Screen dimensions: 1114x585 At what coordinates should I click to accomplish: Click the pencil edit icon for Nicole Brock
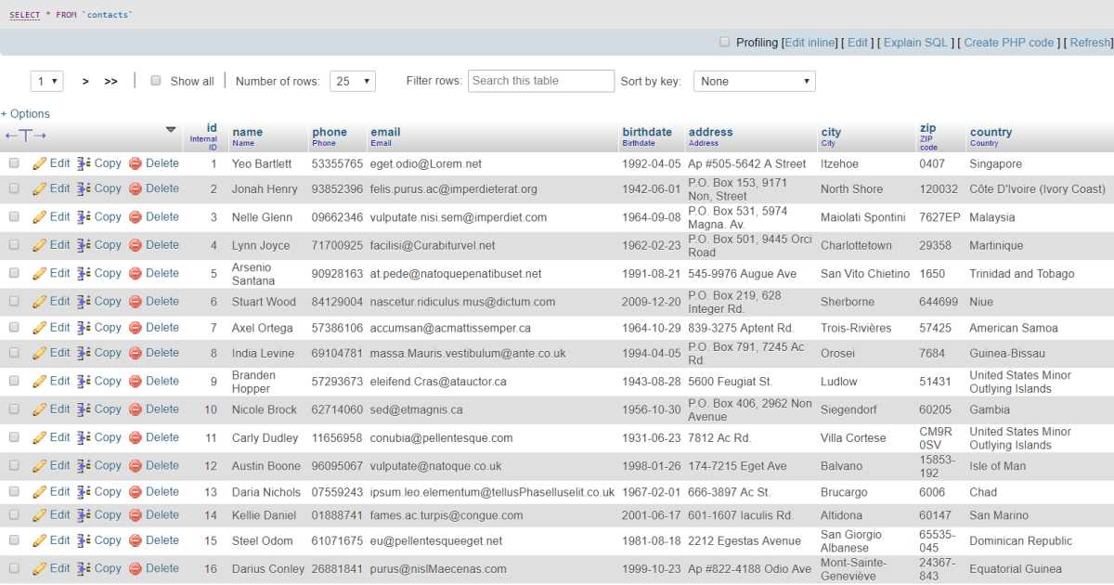point(39,409)
